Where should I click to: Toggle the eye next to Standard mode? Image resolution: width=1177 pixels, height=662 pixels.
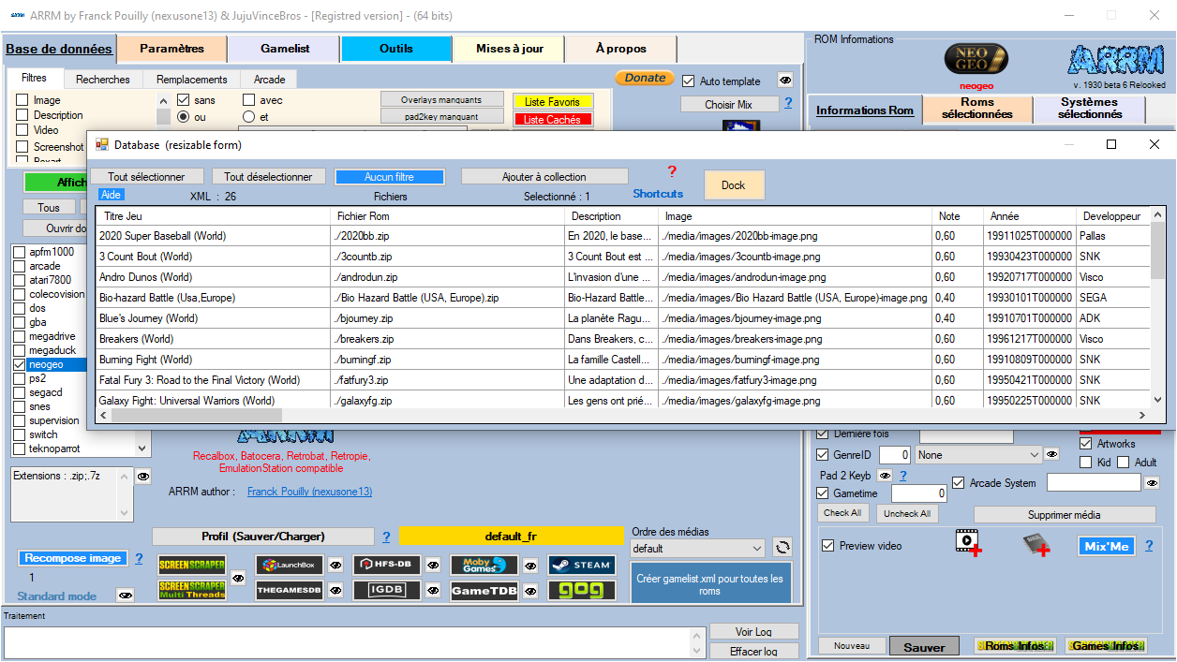[125, 596]
